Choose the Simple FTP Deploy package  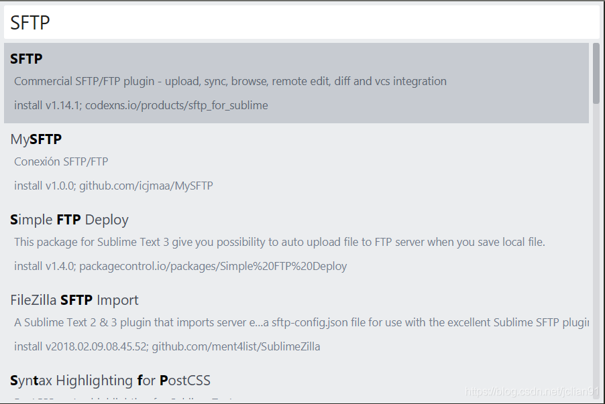[x=296, y=244]
